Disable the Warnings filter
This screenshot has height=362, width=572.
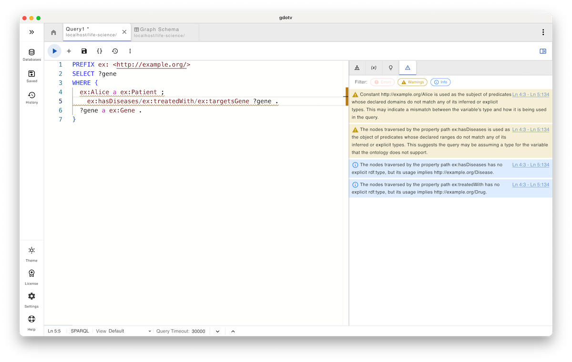412,82
